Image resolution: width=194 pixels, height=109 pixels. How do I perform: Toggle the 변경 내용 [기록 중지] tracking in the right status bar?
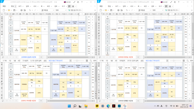[x=152, y=61]
